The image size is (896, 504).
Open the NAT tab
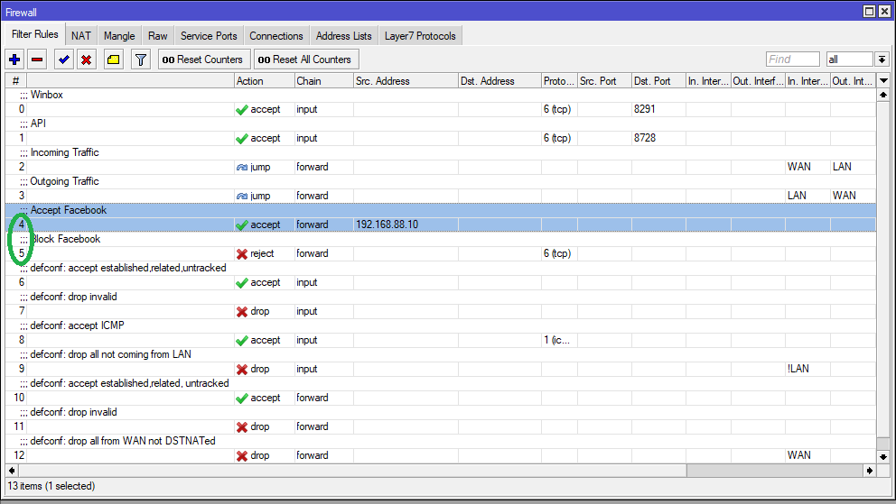click(x=81, y=35)
